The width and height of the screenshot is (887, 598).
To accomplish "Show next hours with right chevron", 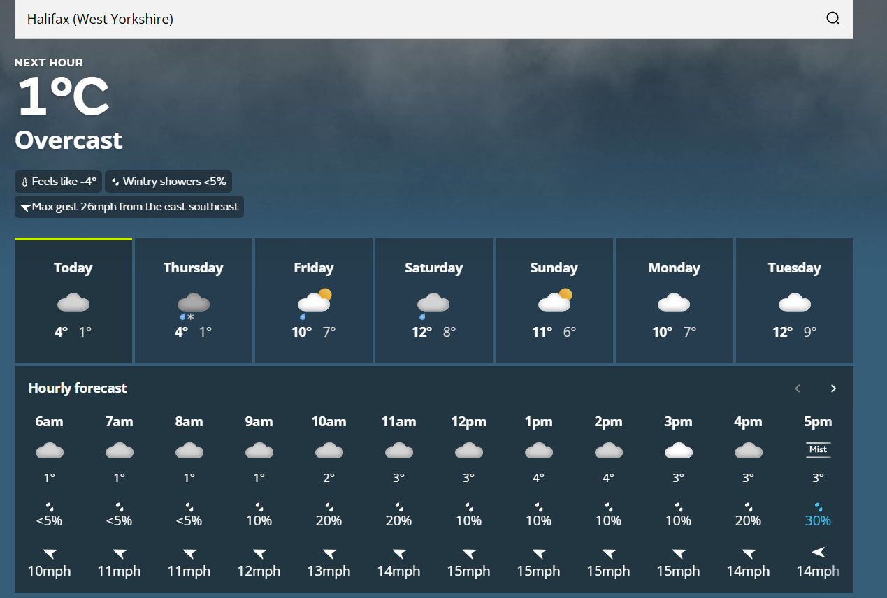I will [x=833, y=388].
